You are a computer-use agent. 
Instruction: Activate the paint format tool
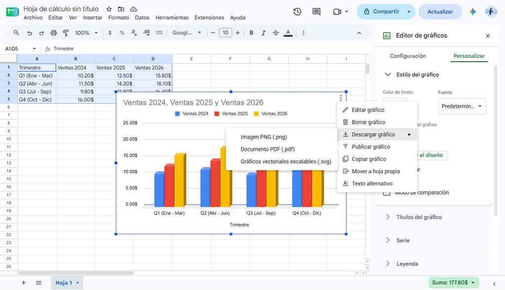tap(66, 33)
